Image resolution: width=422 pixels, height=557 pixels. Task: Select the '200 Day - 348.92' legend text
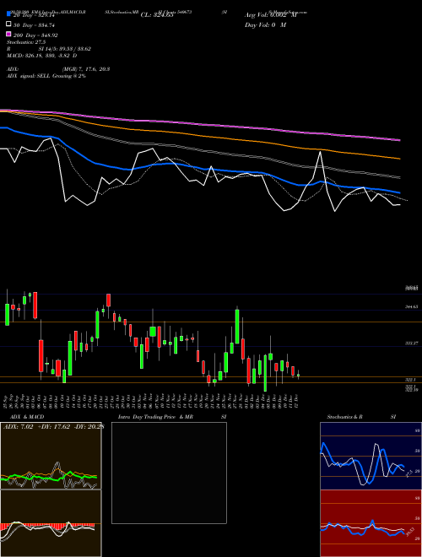(35, 35)
